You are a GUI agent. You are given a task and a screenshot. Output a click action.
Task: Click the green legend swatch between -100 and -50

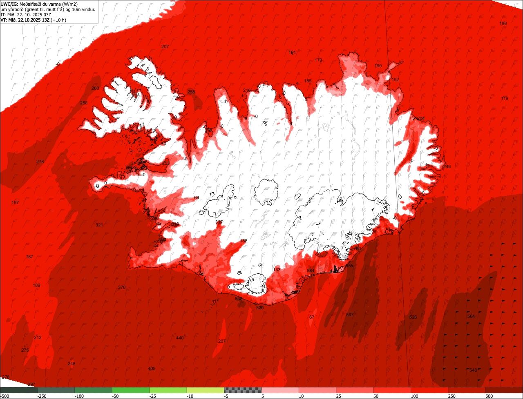pyautogui.click(x=94, y=390)
